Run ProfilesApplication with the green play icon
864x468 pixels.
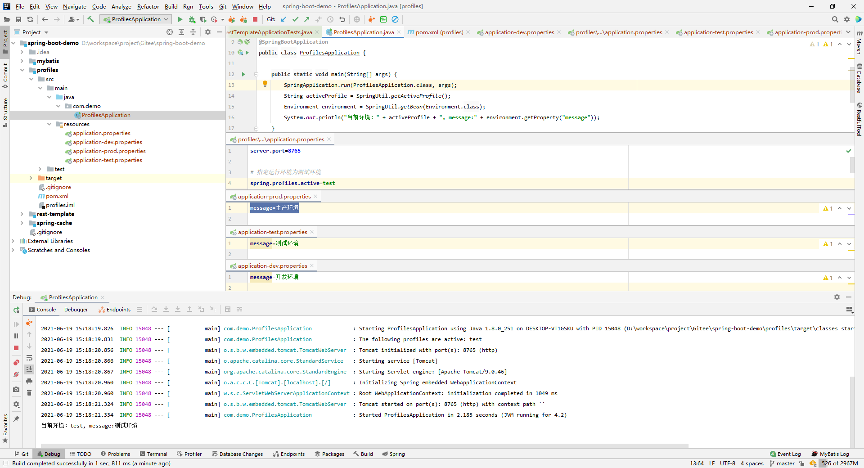[180, 19]
